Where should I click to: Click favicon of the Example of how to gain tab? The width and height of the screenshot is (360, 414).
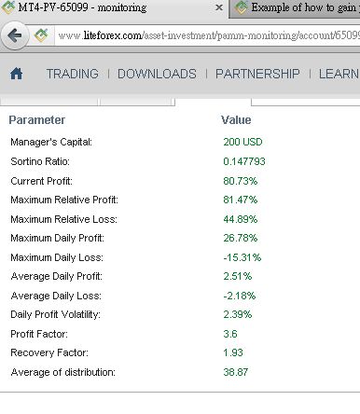[241, 7]
